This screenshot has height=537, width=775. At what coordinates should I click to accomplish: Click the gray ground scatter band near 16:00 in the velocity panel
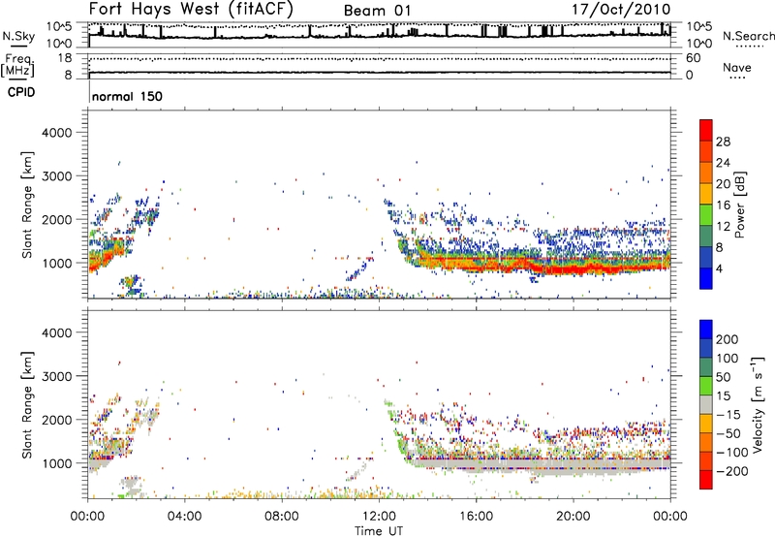(x=476, y=464)
